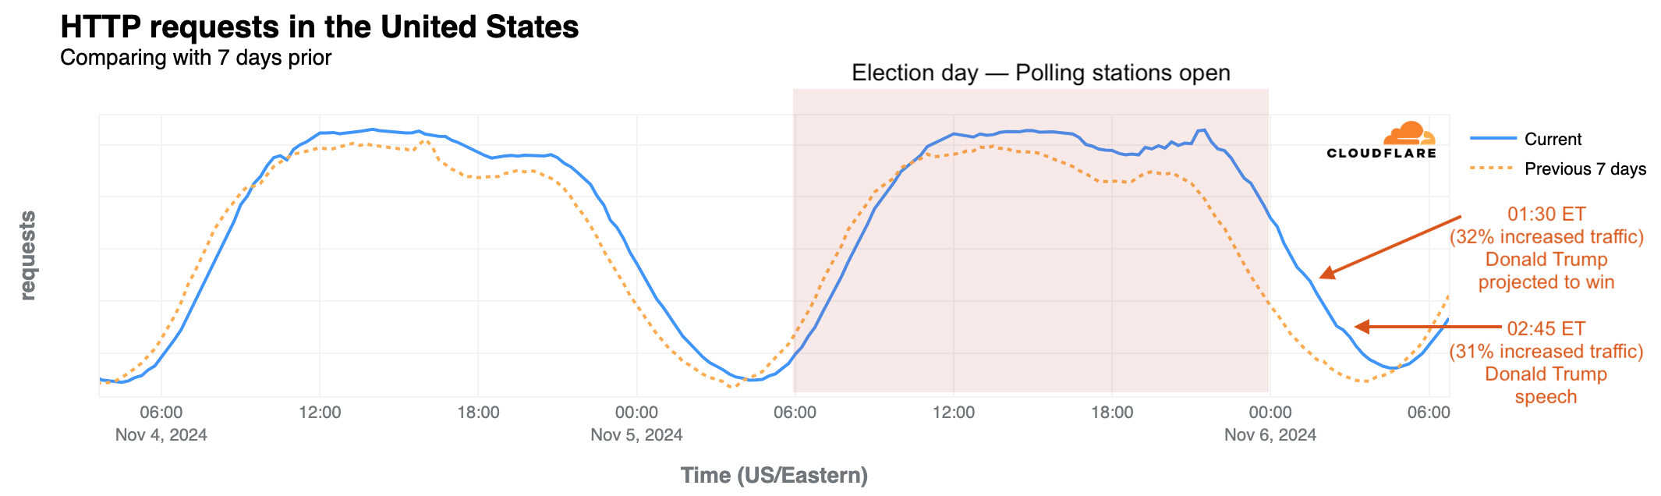1661x496 pixels.
Task: Click the orange dotted line sample in legend
Action: coord(1491,168)
